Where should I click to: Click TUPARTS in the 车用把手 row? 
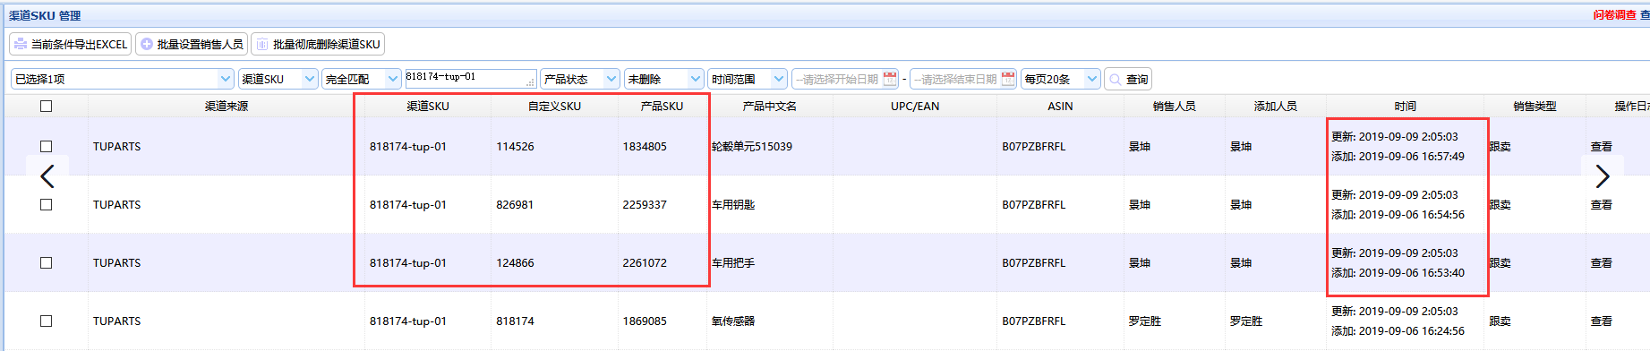116,262
